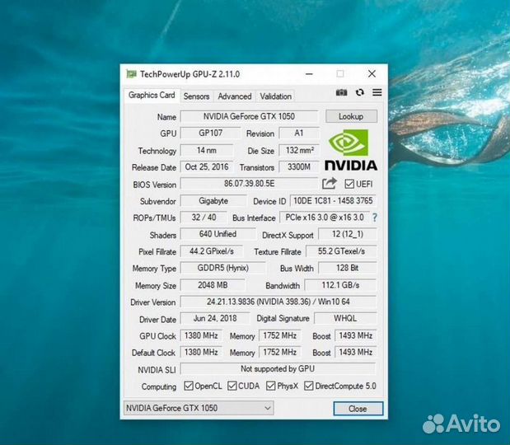Toggle the DirectCompute 5.0 checkbox
Viewport: 510px width, 445px height.
(308, 386)
